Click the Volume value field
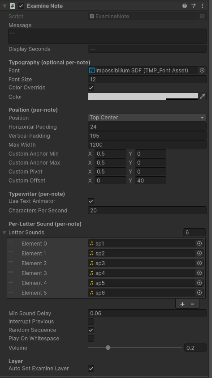The height and width of the screenshot is (378, 212). tap(195, 348)
